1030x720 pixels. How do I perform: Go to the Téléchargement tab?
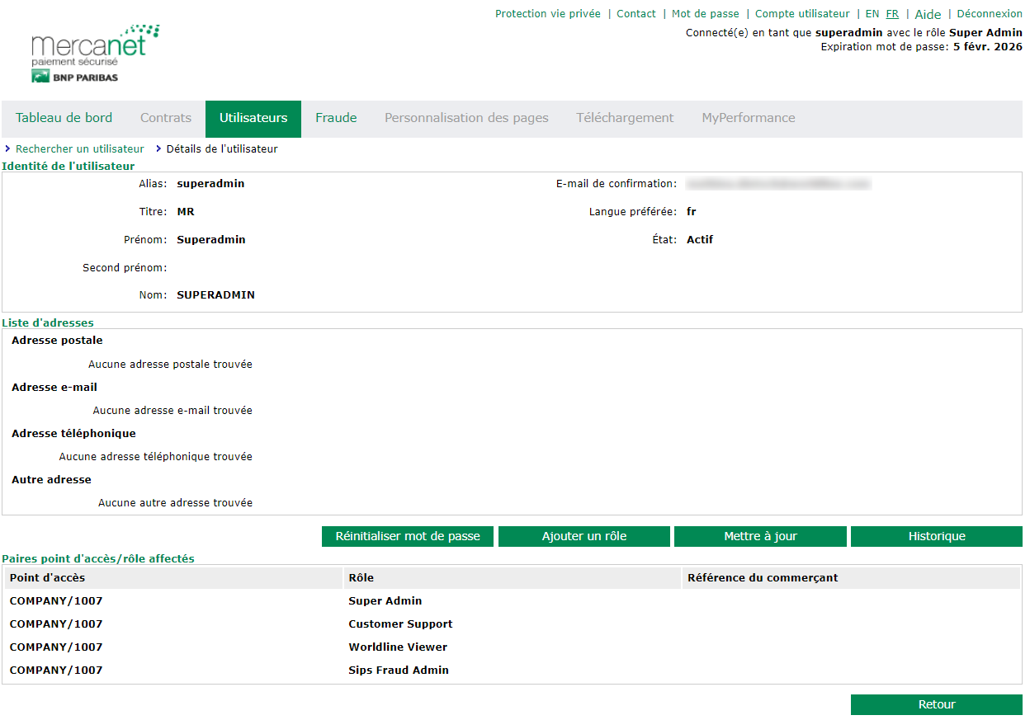click(625, 118)
